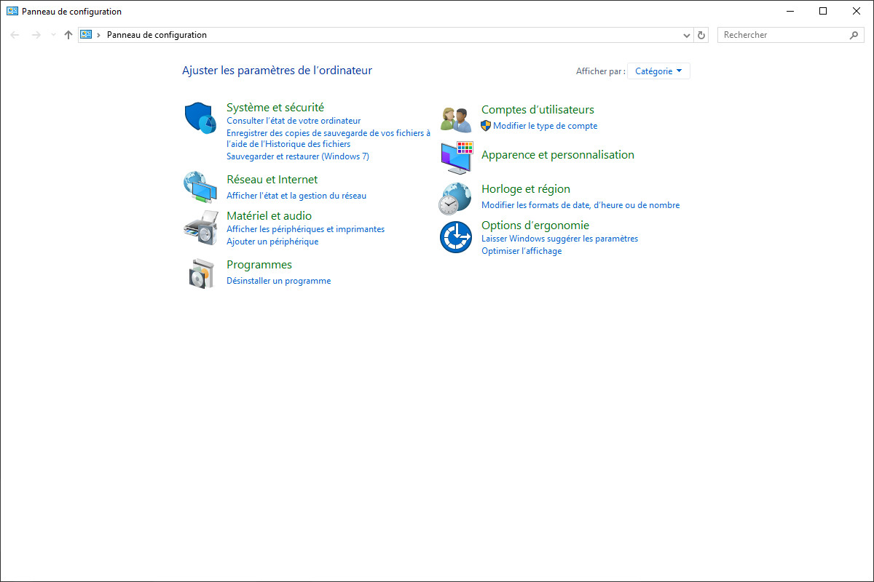Open the Catégorie view dropdown
The width and height of the screenshot is (874, 582).
coord(658,71)
